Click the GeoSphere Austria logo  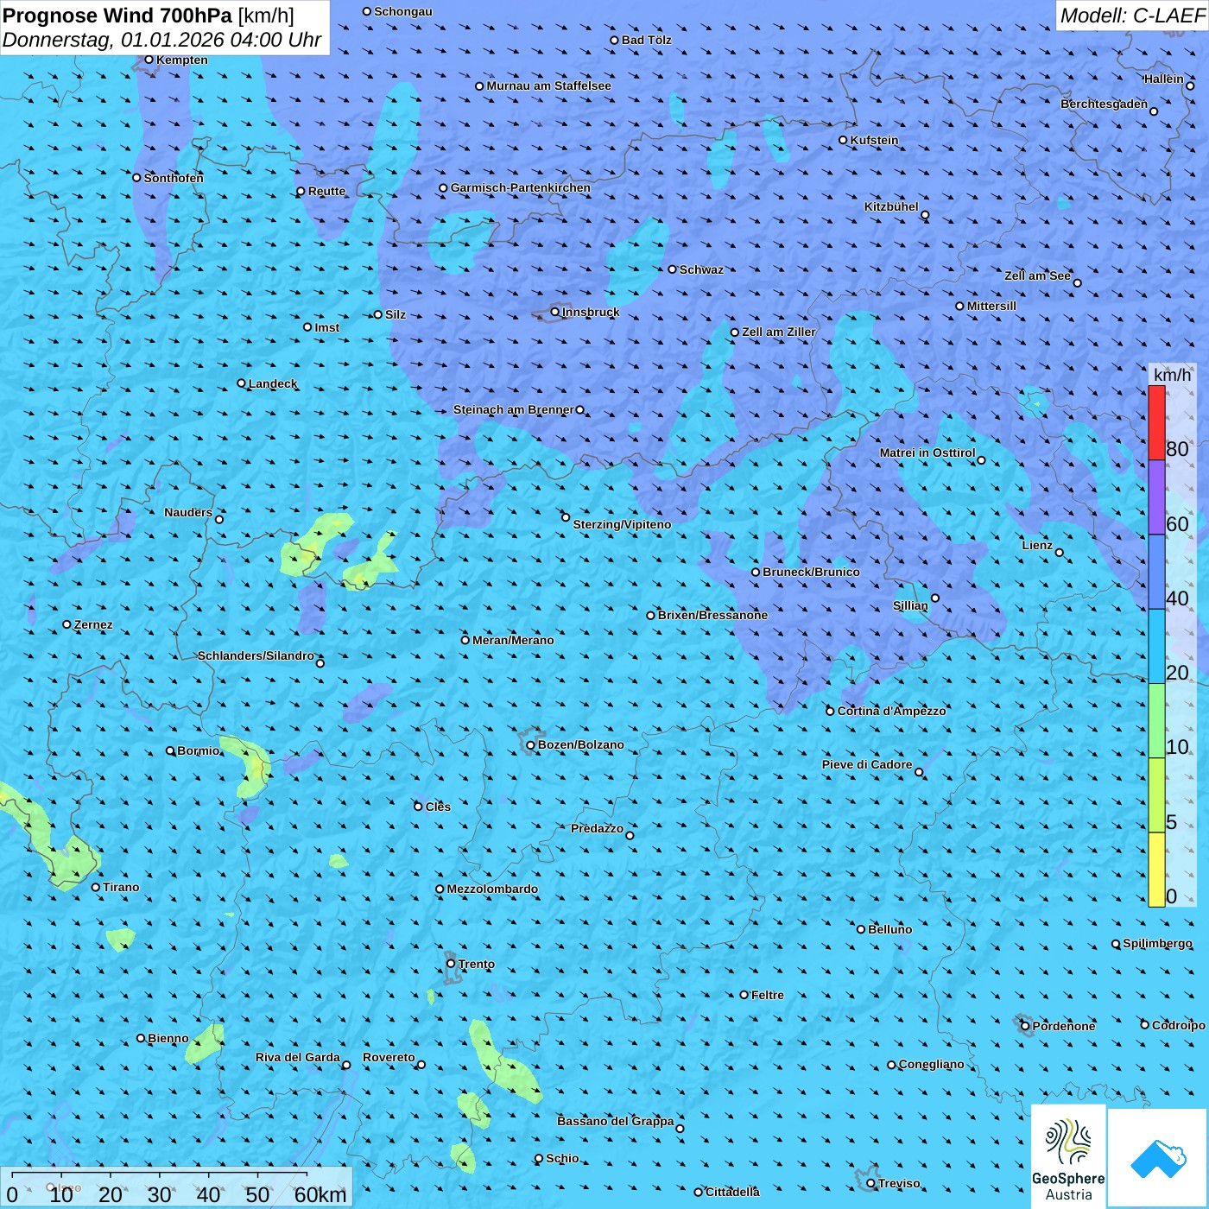coord(1068,1157)
